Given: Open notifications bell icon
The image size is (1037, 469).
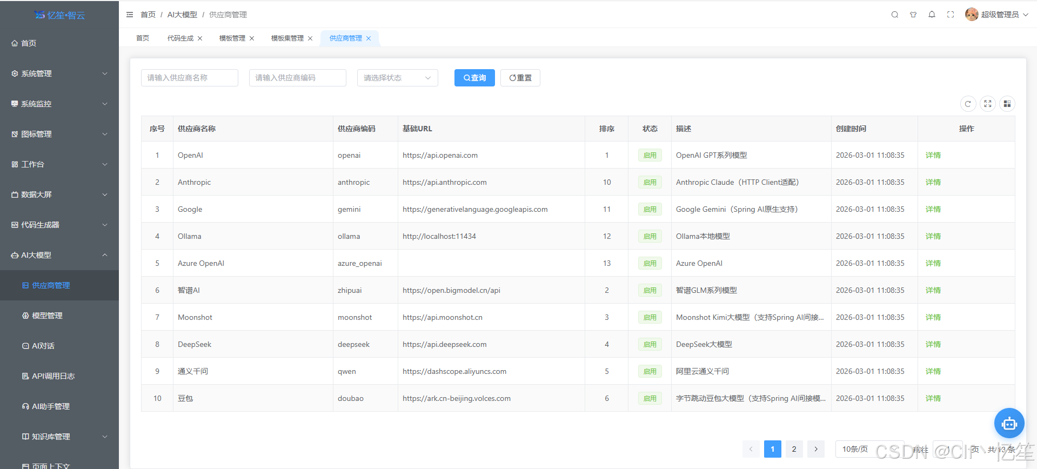Looking at the screenshot, I should [x=932, y=15].
